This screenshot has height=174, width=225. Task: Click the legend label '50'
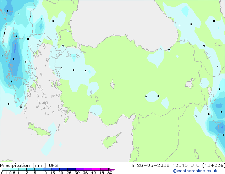(x=110, y=173)
